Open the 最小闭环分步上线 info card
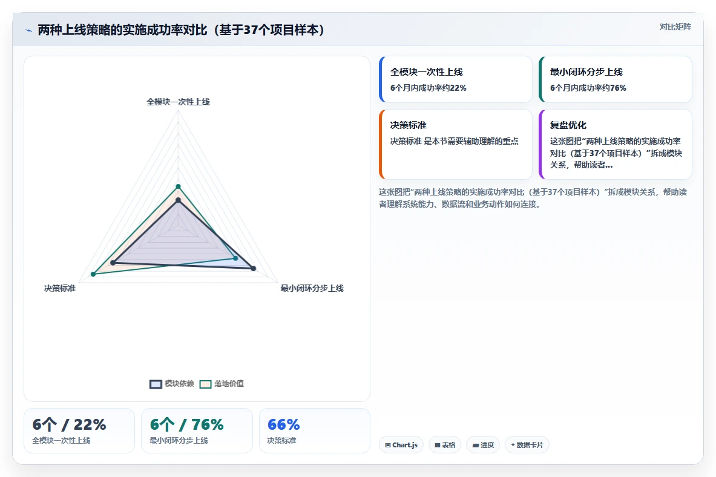The width and height of the screenshot is (716, 477). 616,79
